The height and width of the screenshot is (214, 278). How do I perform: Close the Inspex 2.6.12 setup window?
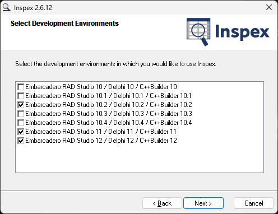point(269,7)
